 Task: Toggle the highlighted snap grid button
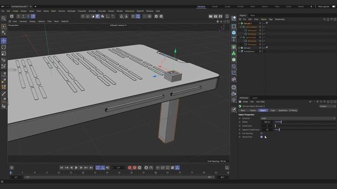pos(138,16)
